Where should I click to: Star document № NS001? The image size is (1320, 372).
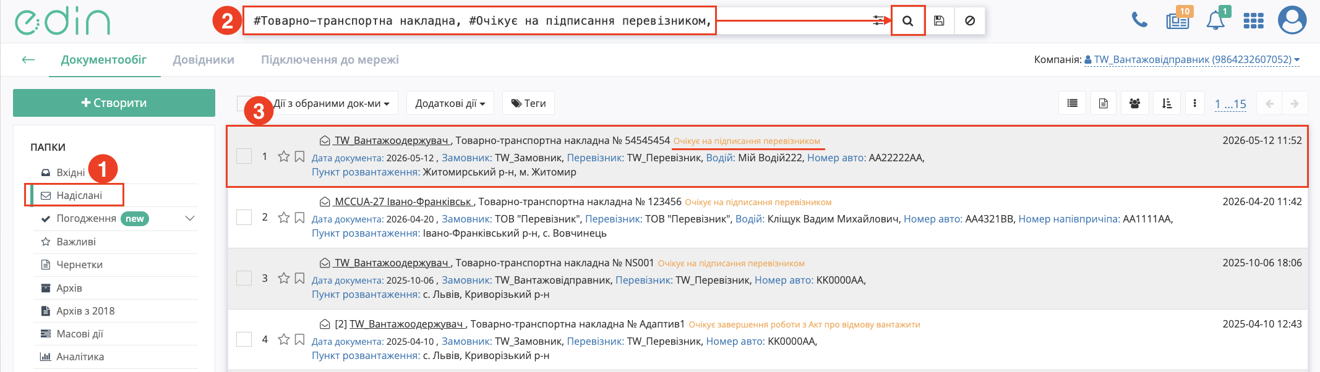(x=284, y=278)
